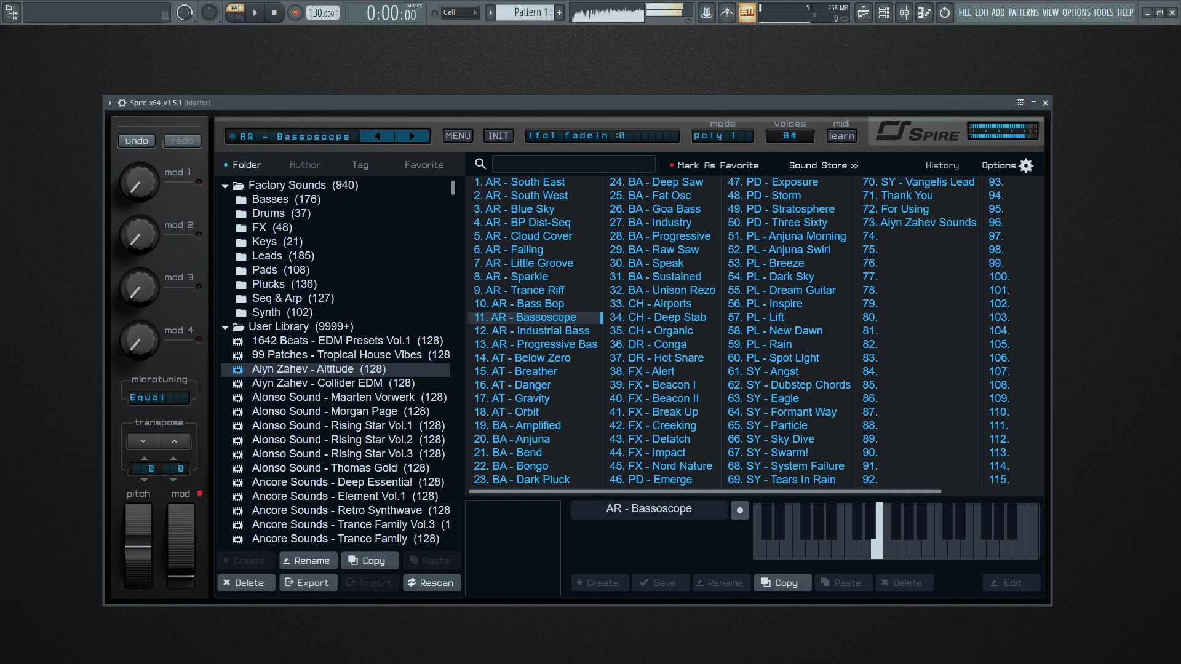Open the Equal microtuning selector
The height and width of the screenshot is (664, 1181).
(159, 398)
